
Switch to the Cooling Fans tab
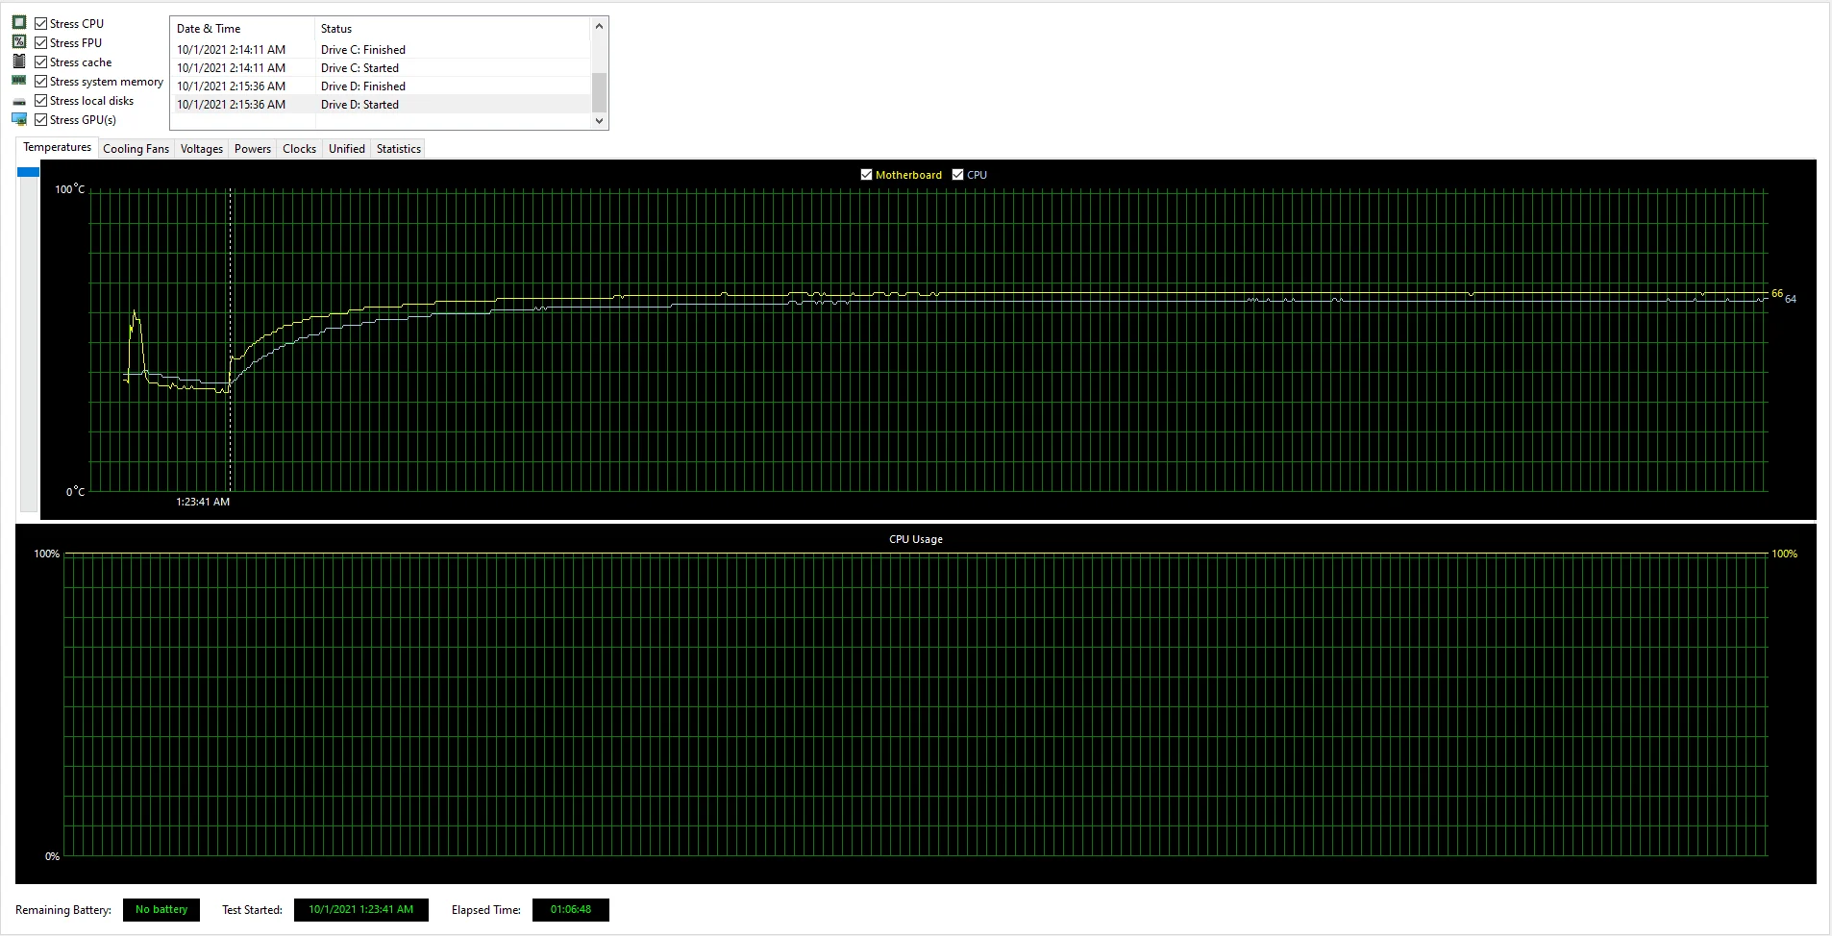click(136, 149)
